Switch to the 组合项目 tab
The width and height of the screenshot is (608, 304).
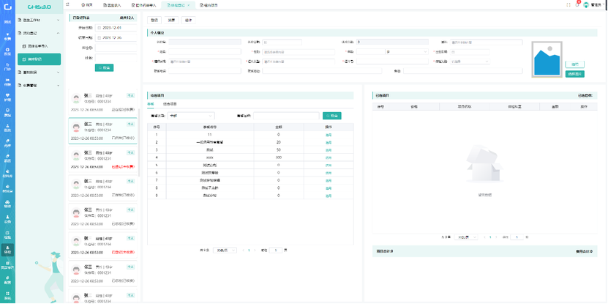(x=169, y=105)
